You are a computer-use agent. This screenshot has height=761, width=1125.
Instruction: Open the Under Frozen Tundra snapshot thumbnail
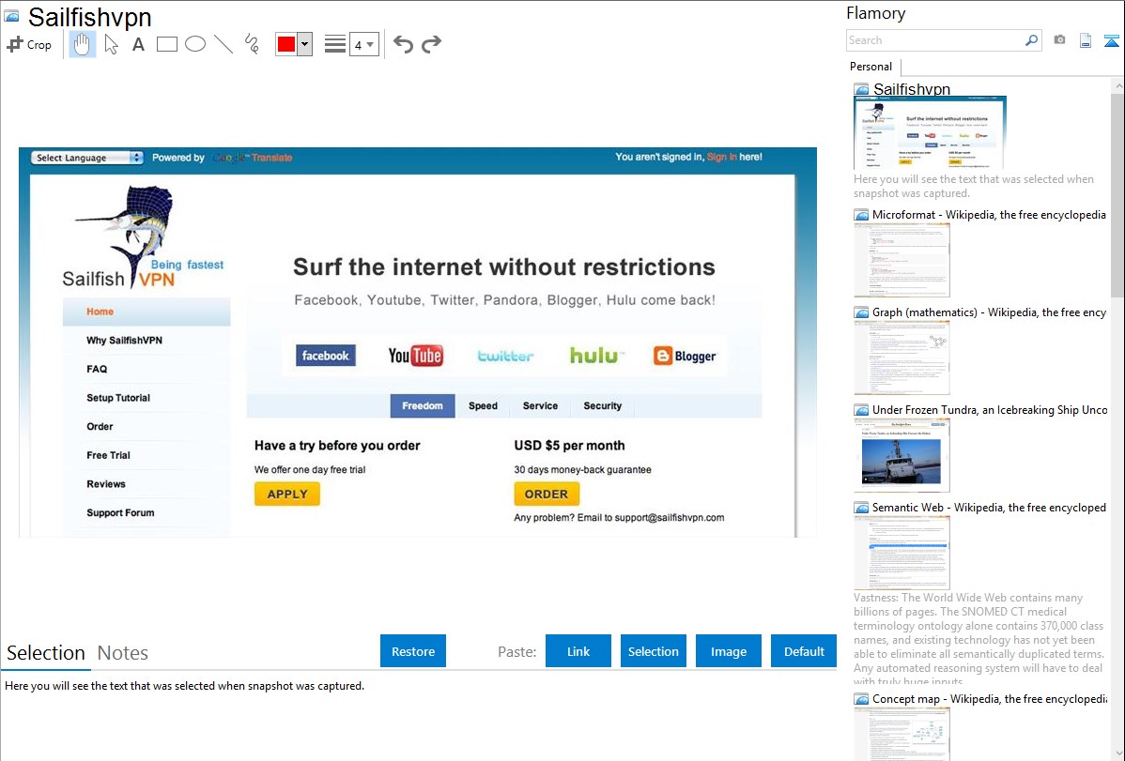click(x=902, y=455)
